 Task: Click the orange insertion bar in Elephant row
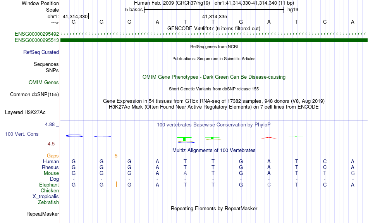117,185
